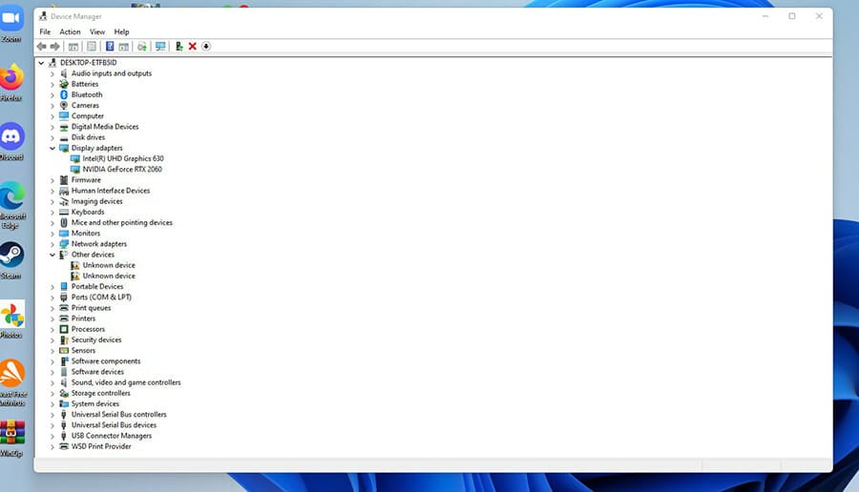The width and height of the screenshot is (859, 492).
Task: Select USB Connector Managers
Action: [112, 436]
